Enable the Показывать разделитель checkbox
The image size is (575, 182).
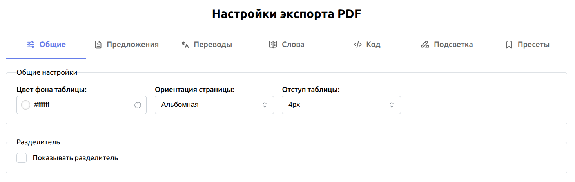click(x=22, y=158)
